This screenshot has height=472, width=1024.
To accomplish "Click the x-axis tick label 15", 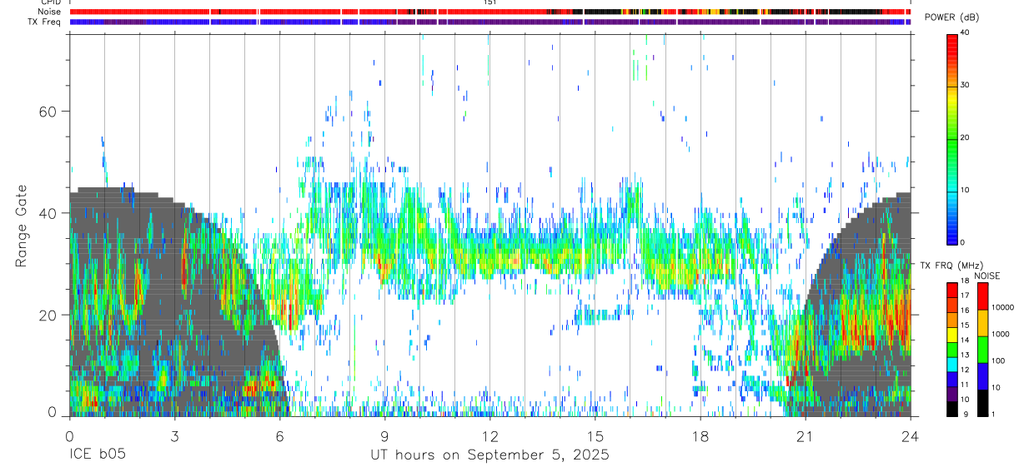I will 595,436.
